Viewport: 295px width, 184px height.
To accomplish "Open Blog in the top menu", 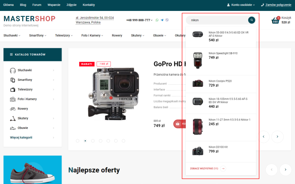I will coord(23,5).
